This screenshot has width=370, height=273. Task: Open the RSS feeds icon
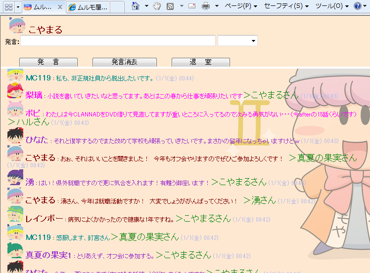pyautogui.click(x=170, y=6)
